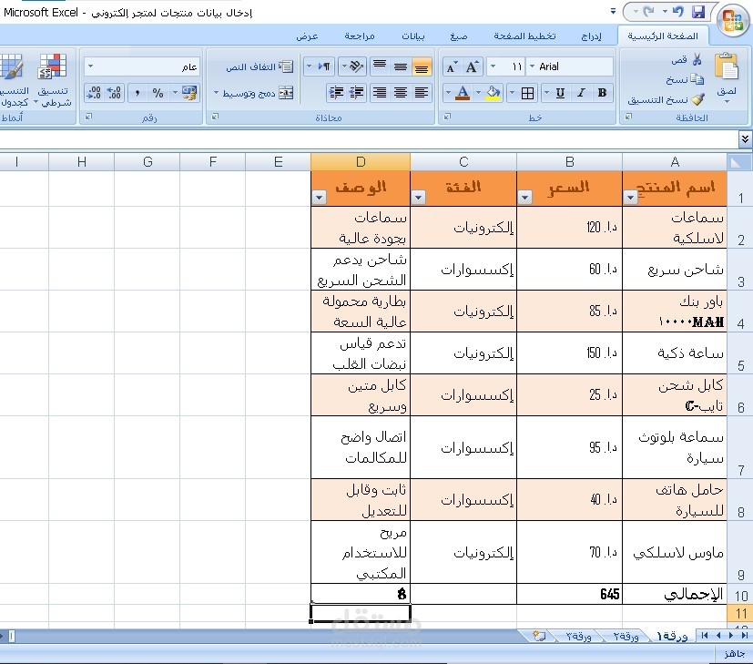
Task: Open the Formulas tab (صيغ)
Action: pos(459,36)
